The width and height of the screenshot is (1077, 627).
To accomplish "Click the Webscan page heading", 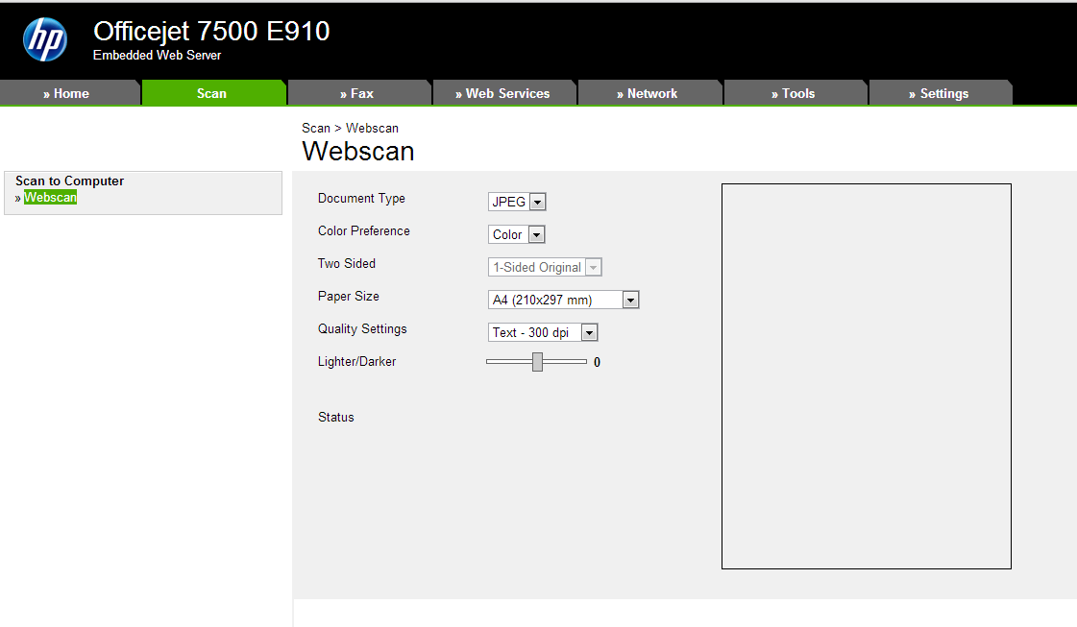I will click(358, 151).
